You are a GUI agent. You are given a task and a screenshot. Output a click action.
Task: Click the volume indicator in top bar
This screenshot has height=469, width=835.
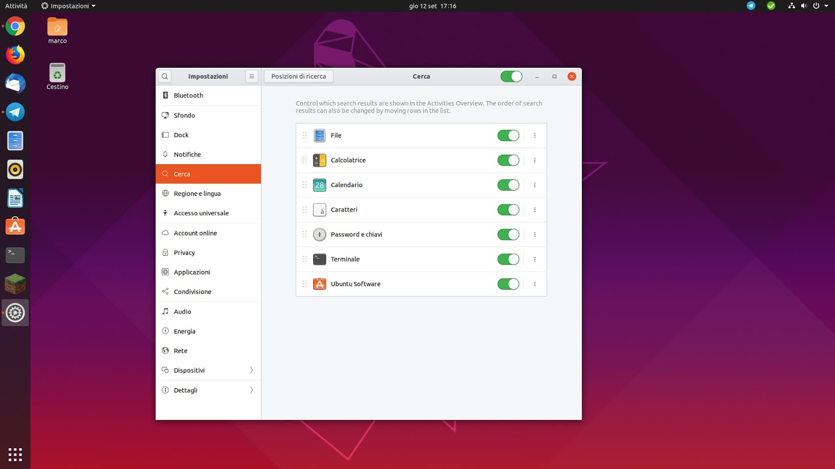click(804, 6)
